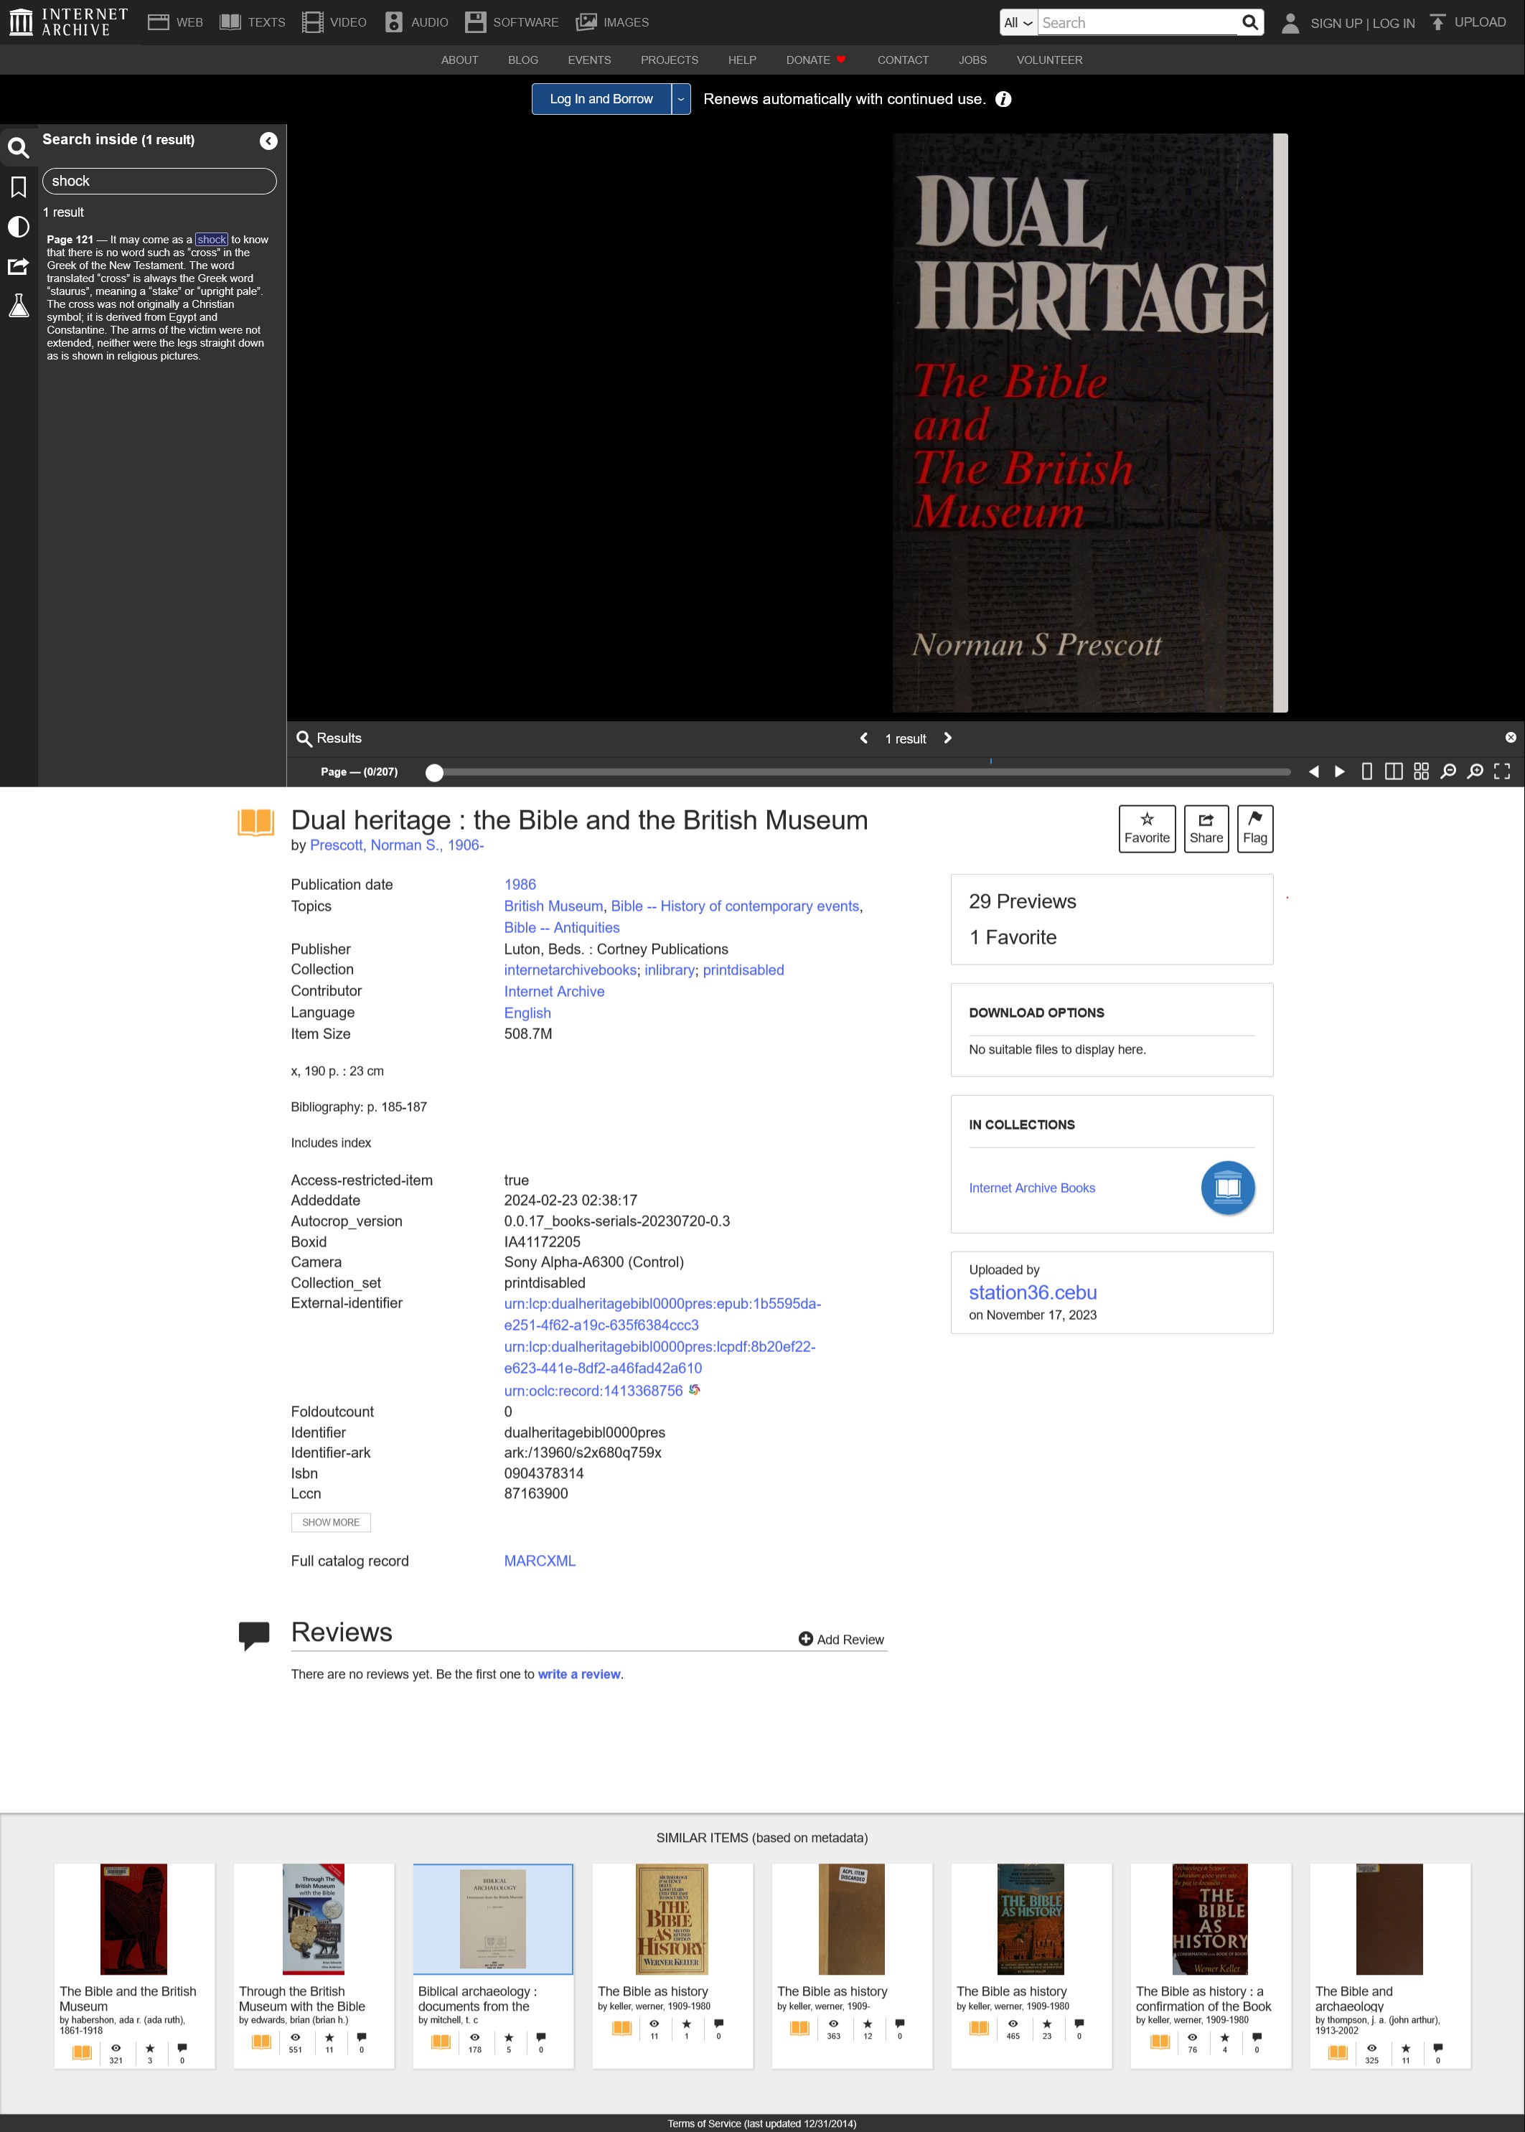Go to previous search result
Image resolution: width=1525 pixels, height=2132 pixels.
(x=864, y=738)
